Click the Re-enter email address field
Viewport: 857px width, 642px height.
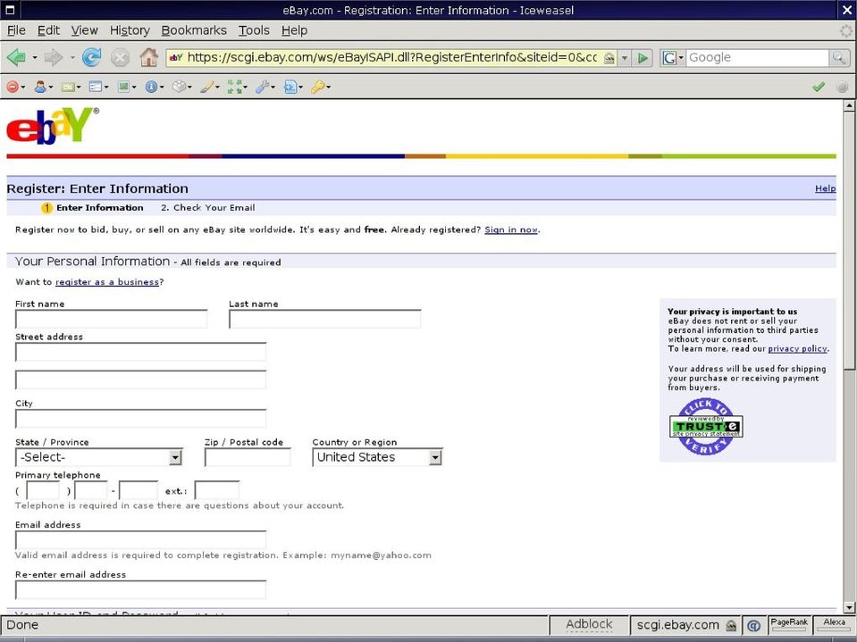click(140, 589)
